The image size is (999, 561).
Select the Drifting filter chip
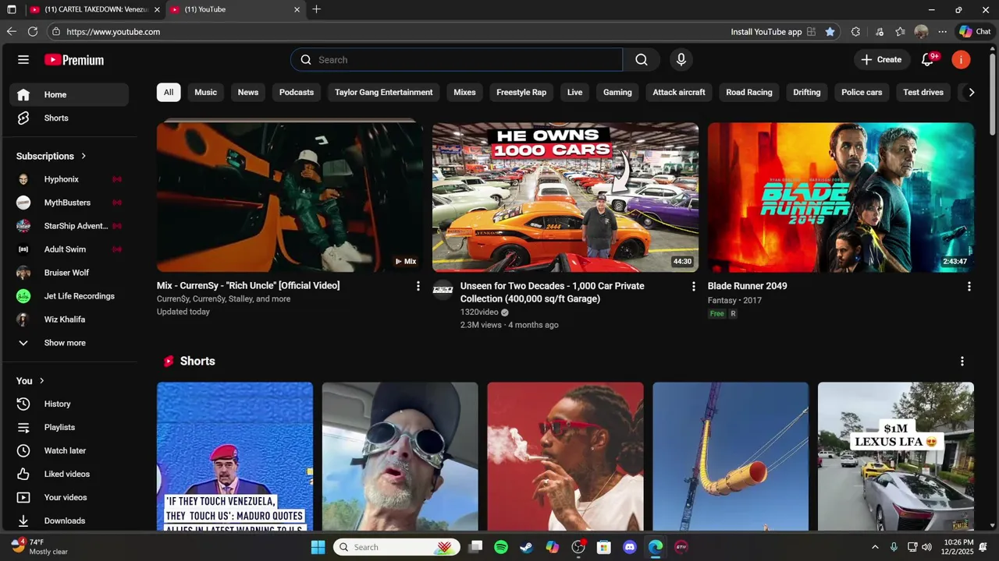click(x=807, y=93)
